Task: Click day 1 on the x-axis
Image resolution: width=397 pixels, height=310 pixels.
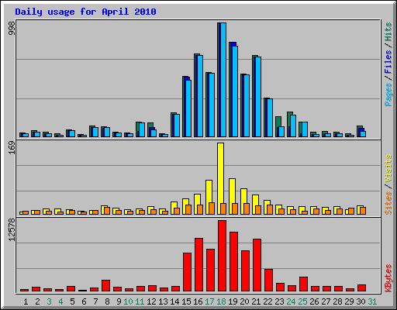Action: coord(26,301)
